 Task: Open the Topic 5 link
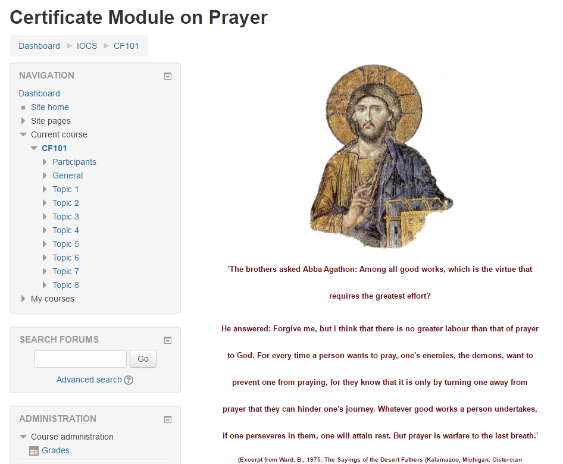click(x=65, y=244)
